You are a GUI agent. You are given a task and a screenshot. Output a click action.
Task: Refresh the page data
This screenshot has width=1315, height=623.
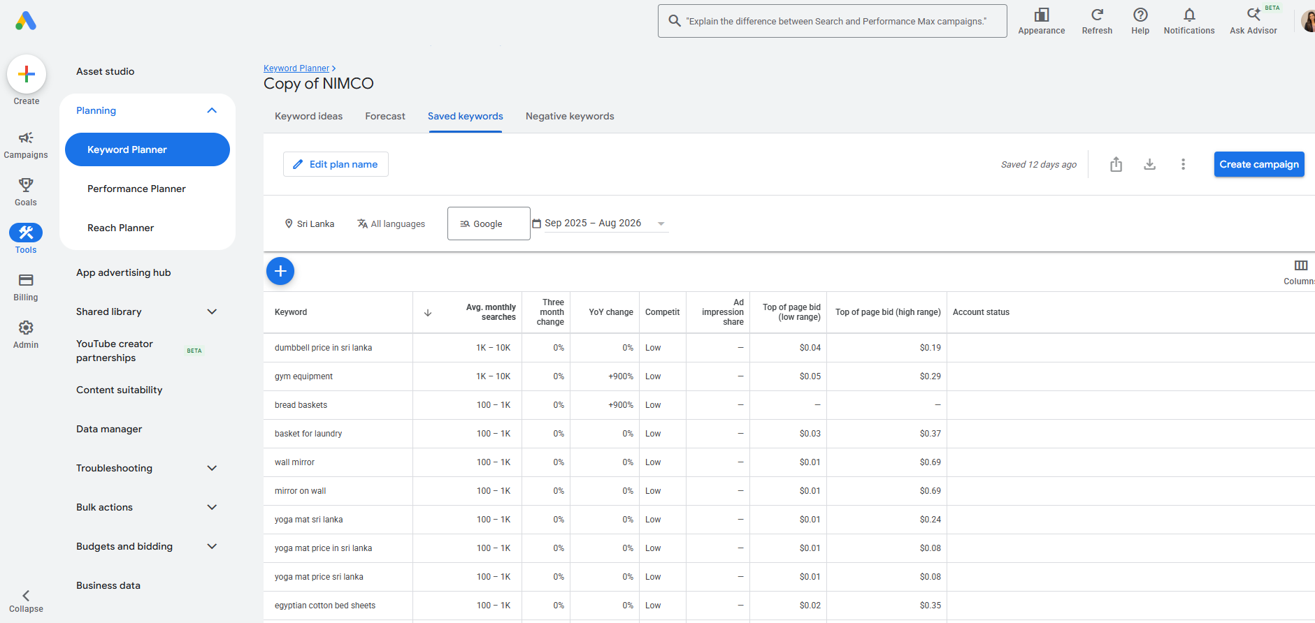1097,21
